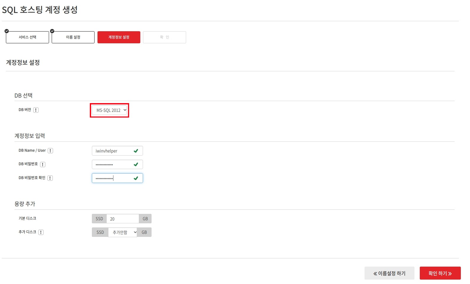Click the check badge on 이름 설정 step
The image size is (470, 284).
[52, 31]
